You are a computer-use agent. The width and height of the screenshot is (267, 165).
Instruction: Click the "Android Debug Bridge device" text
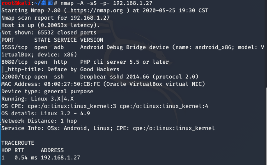[124, 47]
